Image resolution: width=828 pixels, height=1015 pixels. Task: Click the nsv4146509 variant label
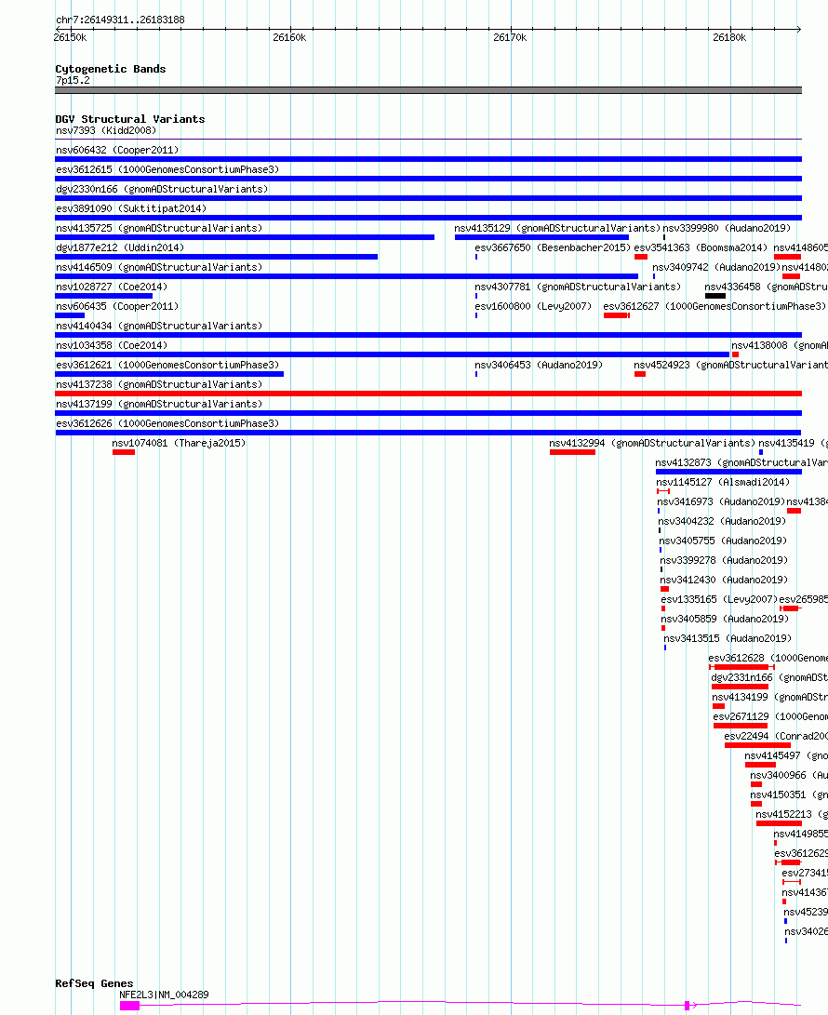click(159, 267)
